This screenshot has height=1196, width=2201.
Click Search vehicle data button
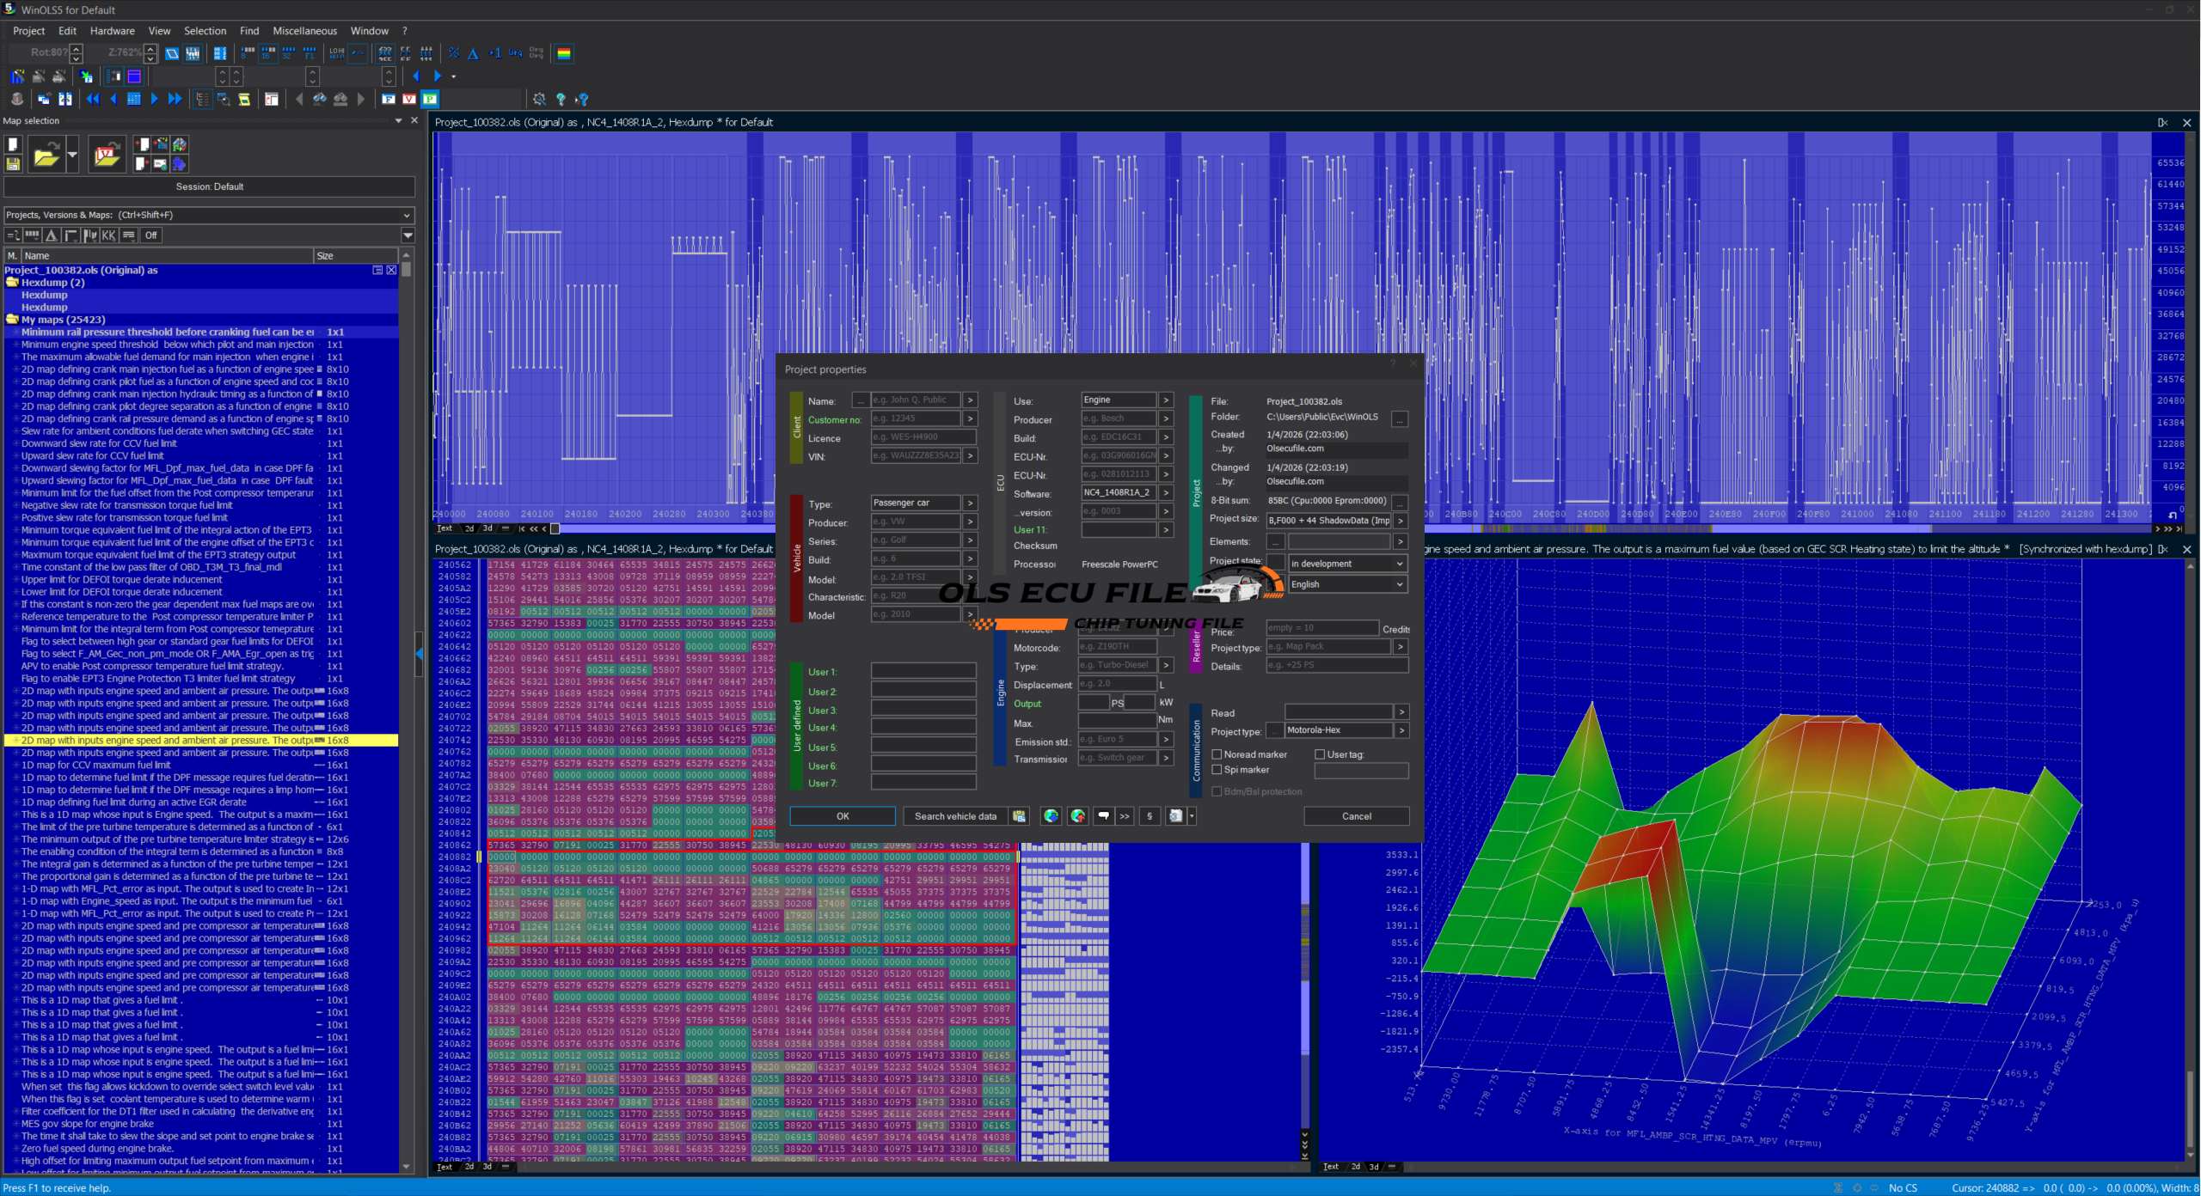955,816
